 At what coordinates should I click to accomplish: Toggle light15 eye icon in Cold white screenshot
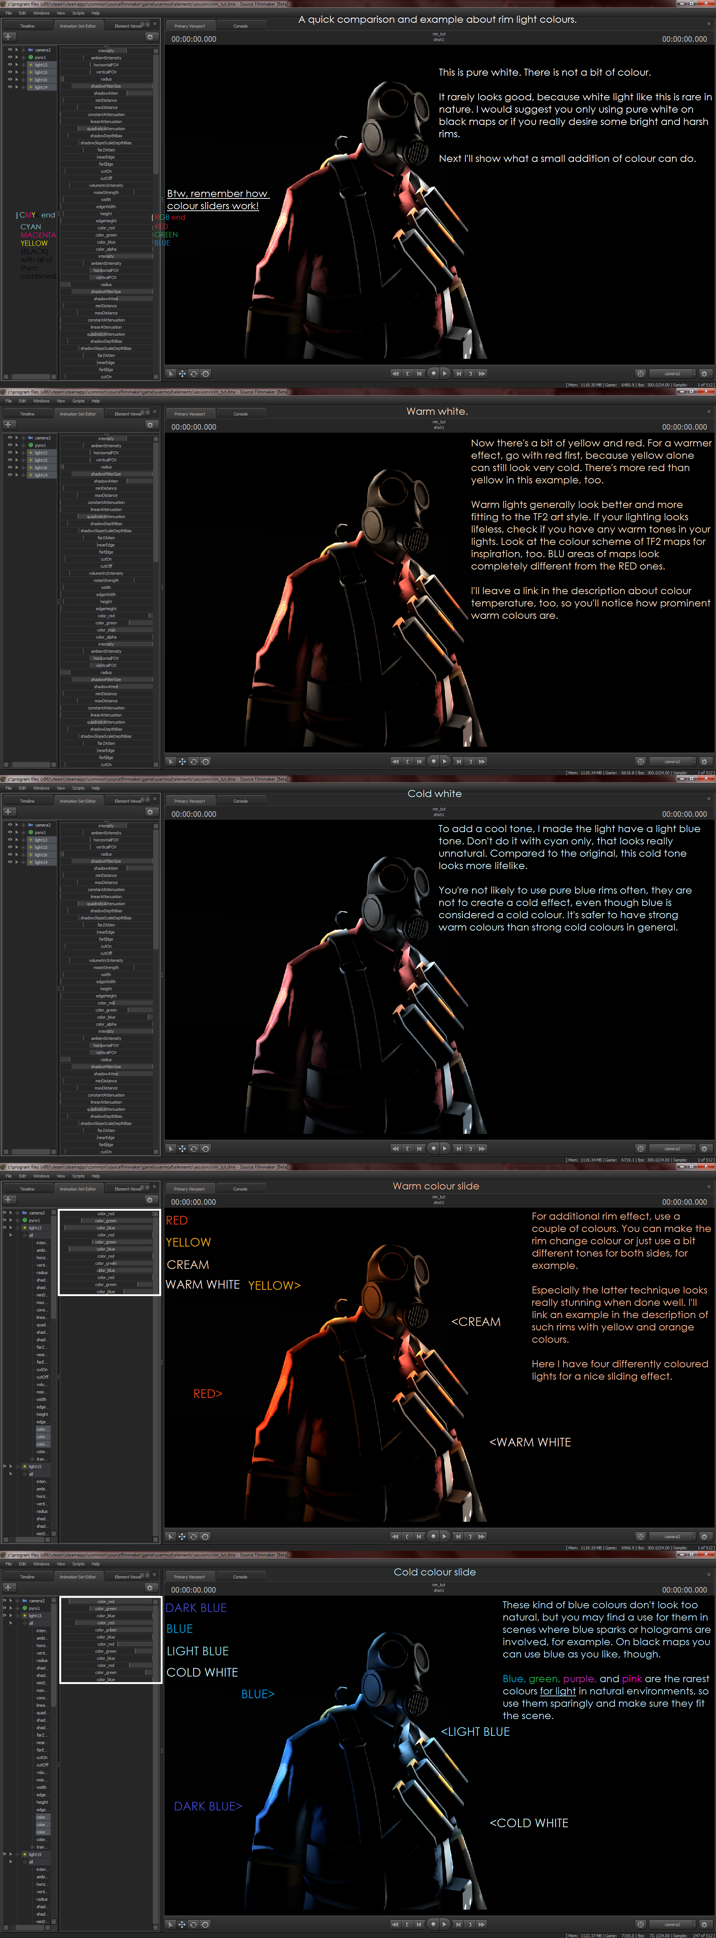tap(10, 847)
